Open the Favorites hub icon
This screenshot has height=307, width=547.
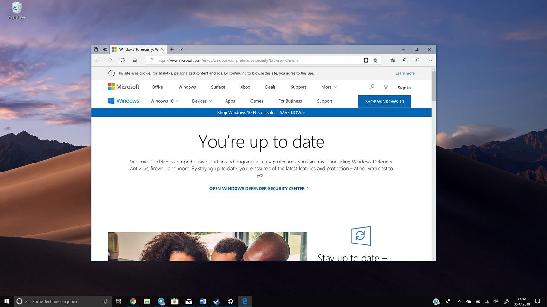coord(392,60)
